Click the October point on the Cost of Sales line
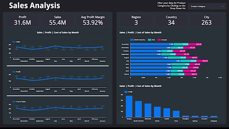 [x=32, y=110]
